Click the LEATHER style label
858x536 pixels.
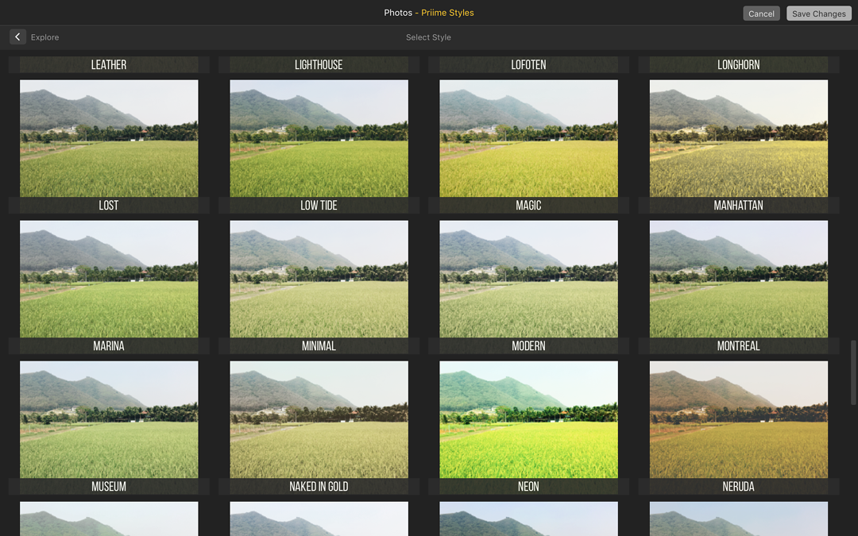[x=109, y=64]
